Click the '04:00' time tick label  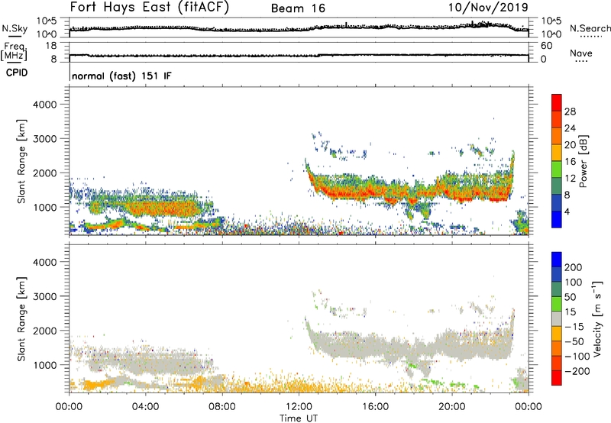145,407
